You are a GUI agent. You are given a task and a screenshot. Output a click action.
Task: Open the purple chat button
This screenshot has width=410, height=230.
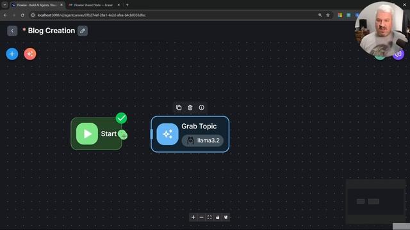coord(398,54)
